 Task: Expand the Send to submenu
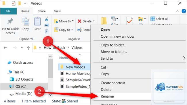tap(184, 58)
